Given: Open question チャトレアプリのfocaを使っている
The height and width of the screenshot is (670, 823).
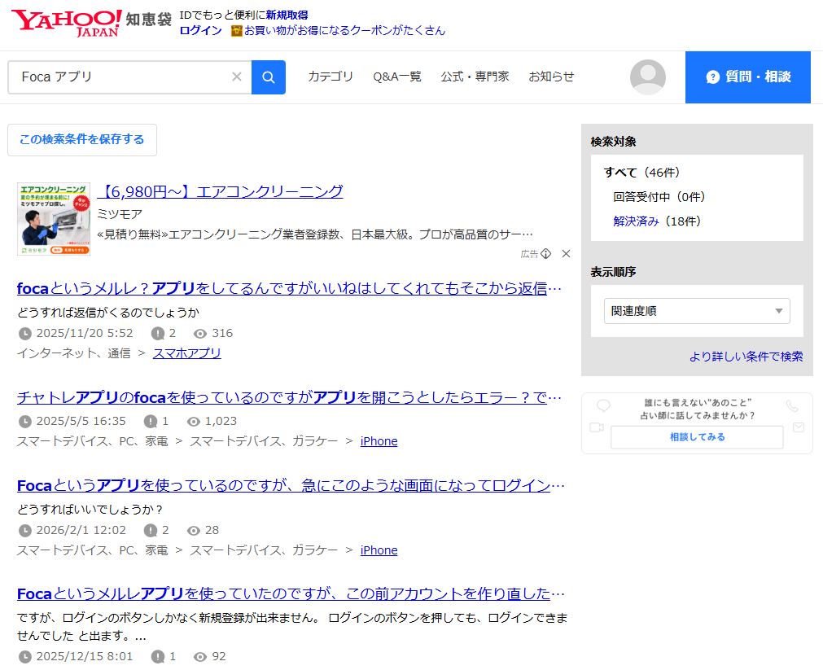Looking at the screenshot, I should tap(289, 397).
